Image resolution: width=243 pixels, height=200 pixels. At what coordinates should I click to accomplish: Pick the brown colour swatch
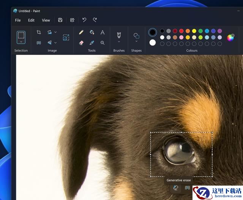[x=175, y=37]
